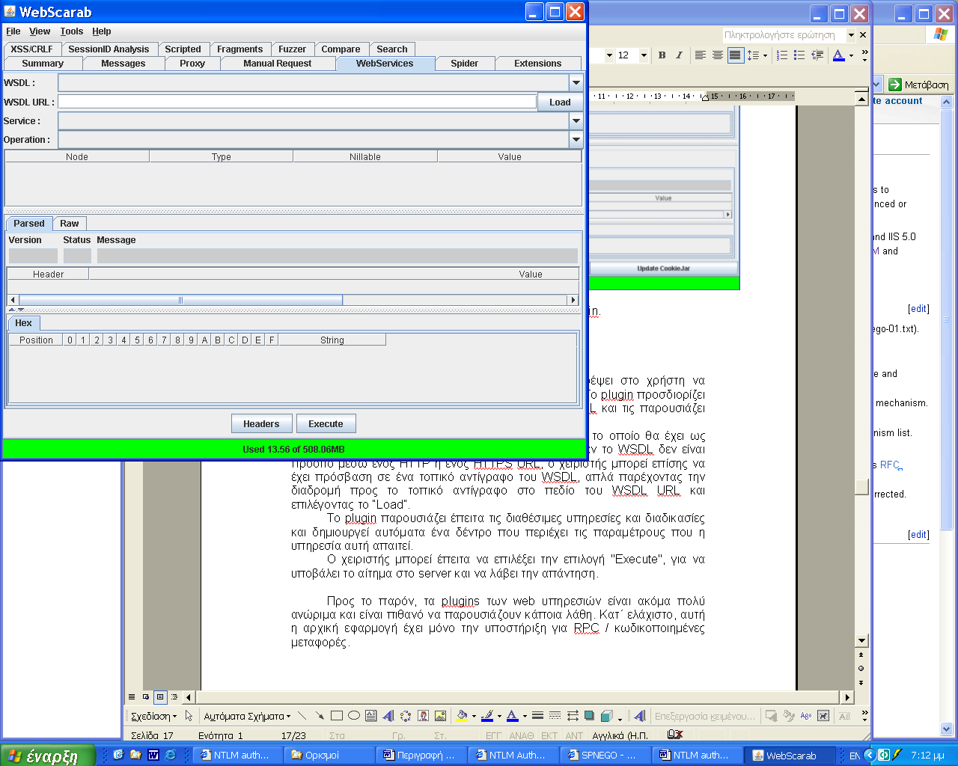Apply shadow style in drawing toolbar
The height and width of the screenshot is (766, 958).
(x=589, y=716)
